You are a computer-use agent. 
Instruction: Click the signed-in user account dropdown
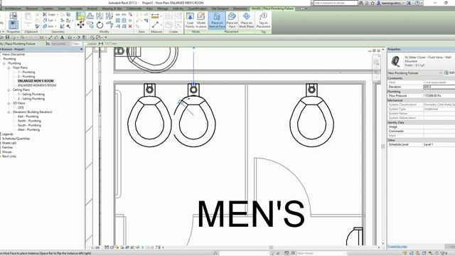pyautogui.click(x=390, y=3)
